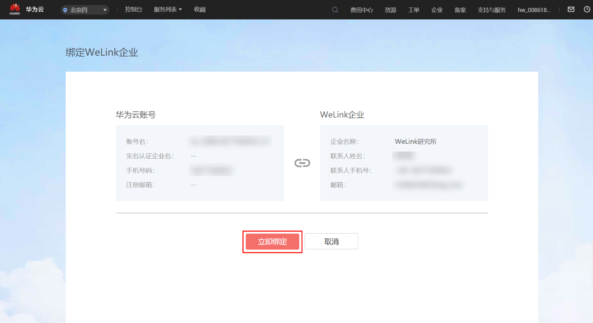Expand the 服务列表 menu
The height and width of the screenshot is (323, 593).
click(x=168, y=9)
